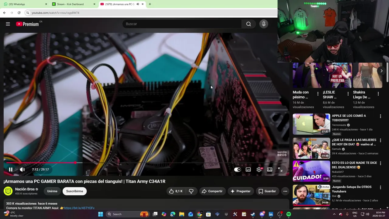
Task: Open the Nación Bros channel name
Action: point(25,189)
